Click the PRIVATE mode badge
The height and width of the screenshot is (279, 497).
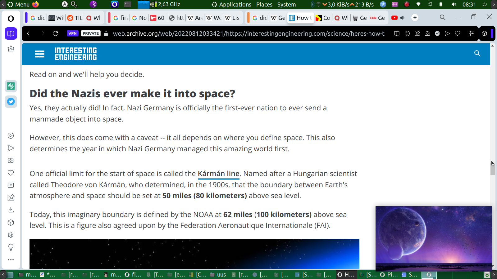91,33
